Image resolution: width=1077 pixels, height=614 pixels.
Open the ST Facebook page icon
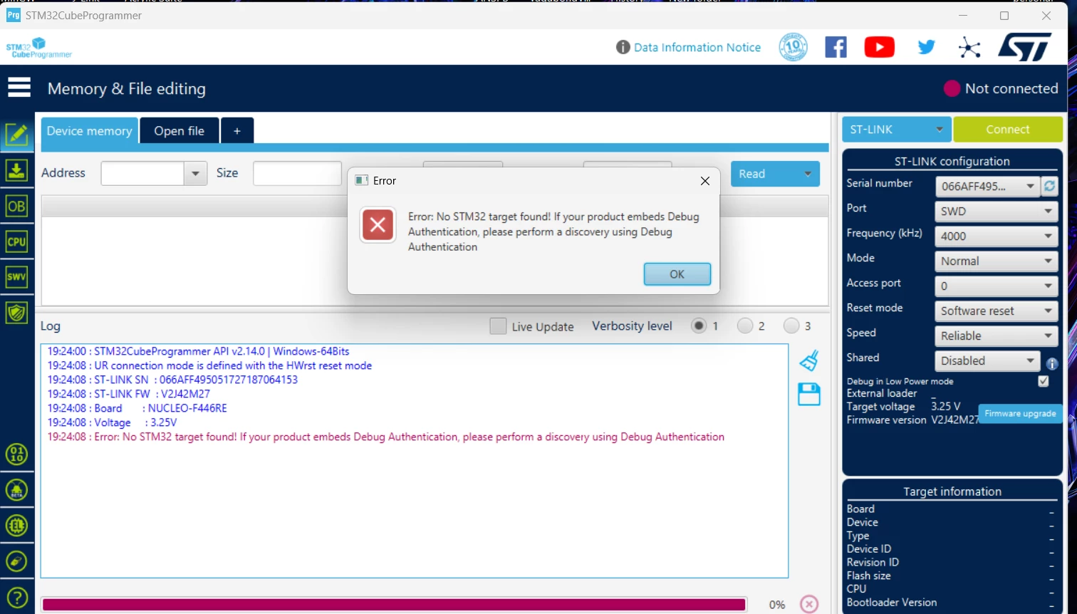click(x=836, y=47)
